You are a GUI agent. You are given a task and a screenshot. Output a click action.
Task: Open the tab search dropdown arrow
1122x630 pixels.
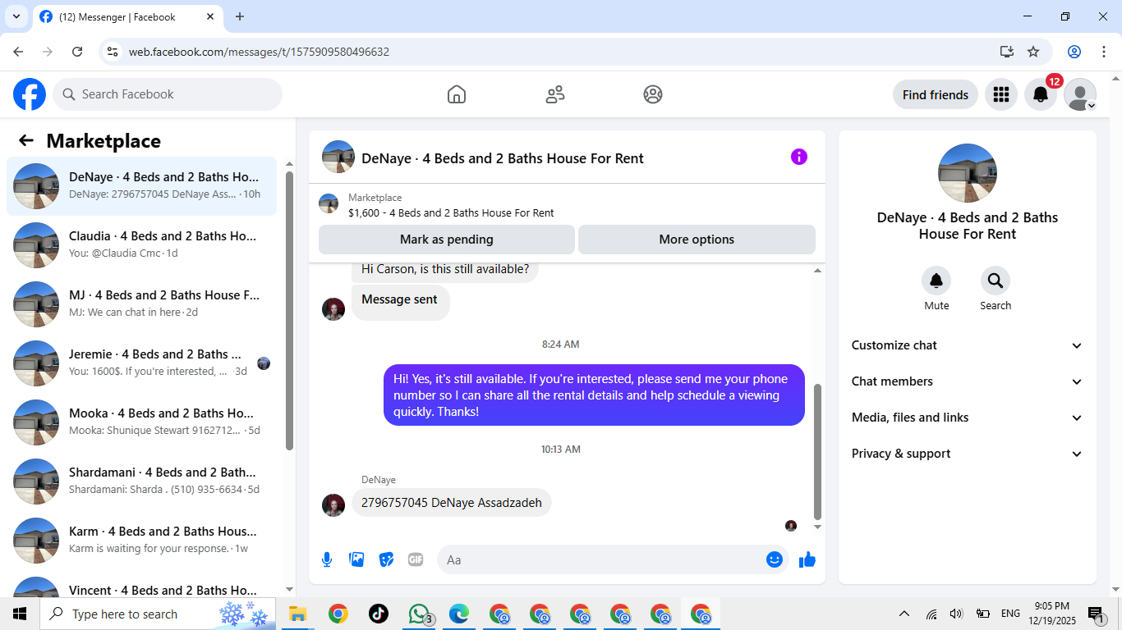click(16, 16)
